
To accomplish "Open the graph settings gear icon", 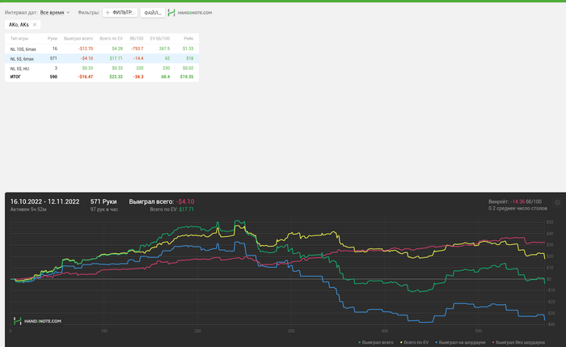I will pos(557,202).
